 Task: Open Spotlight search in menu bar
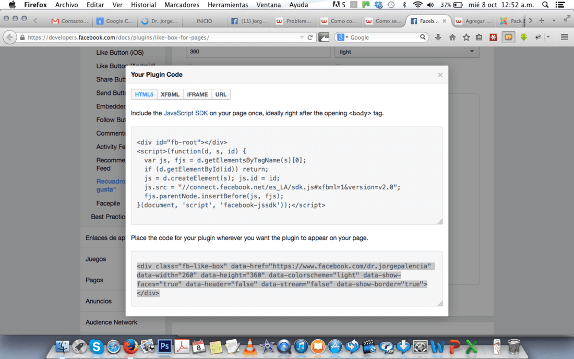545,5
